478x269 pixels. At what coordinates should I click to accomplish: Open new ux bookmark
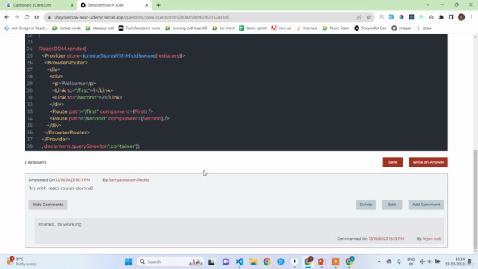coord(281,28)
